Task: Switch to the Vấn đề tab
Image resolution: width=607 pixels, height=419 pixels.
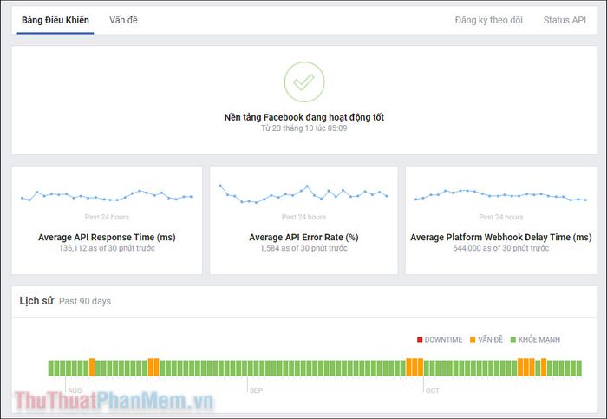Action: click(123, 20)
